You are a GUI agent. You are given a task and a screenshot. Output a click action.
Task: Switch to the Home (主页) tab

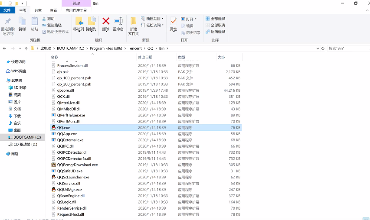(23, 10)
